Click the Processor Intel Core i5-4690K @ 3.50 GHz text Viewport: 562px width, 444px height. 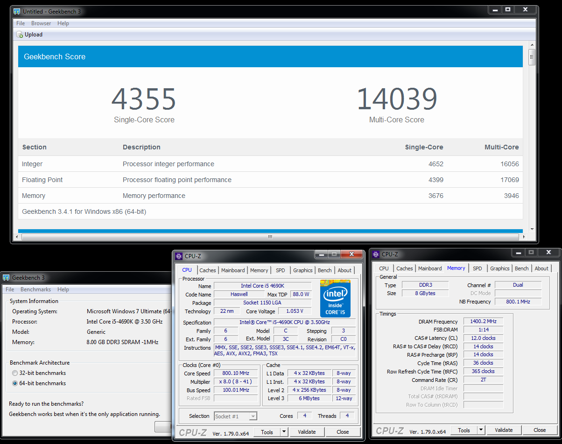tap(125, 322)
